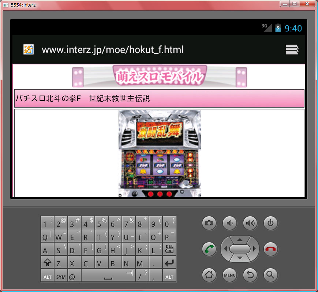The height and width of the screenshot is (292, 318).
Task: Open browser tabs/windows icon
Action: click(292, 49)
